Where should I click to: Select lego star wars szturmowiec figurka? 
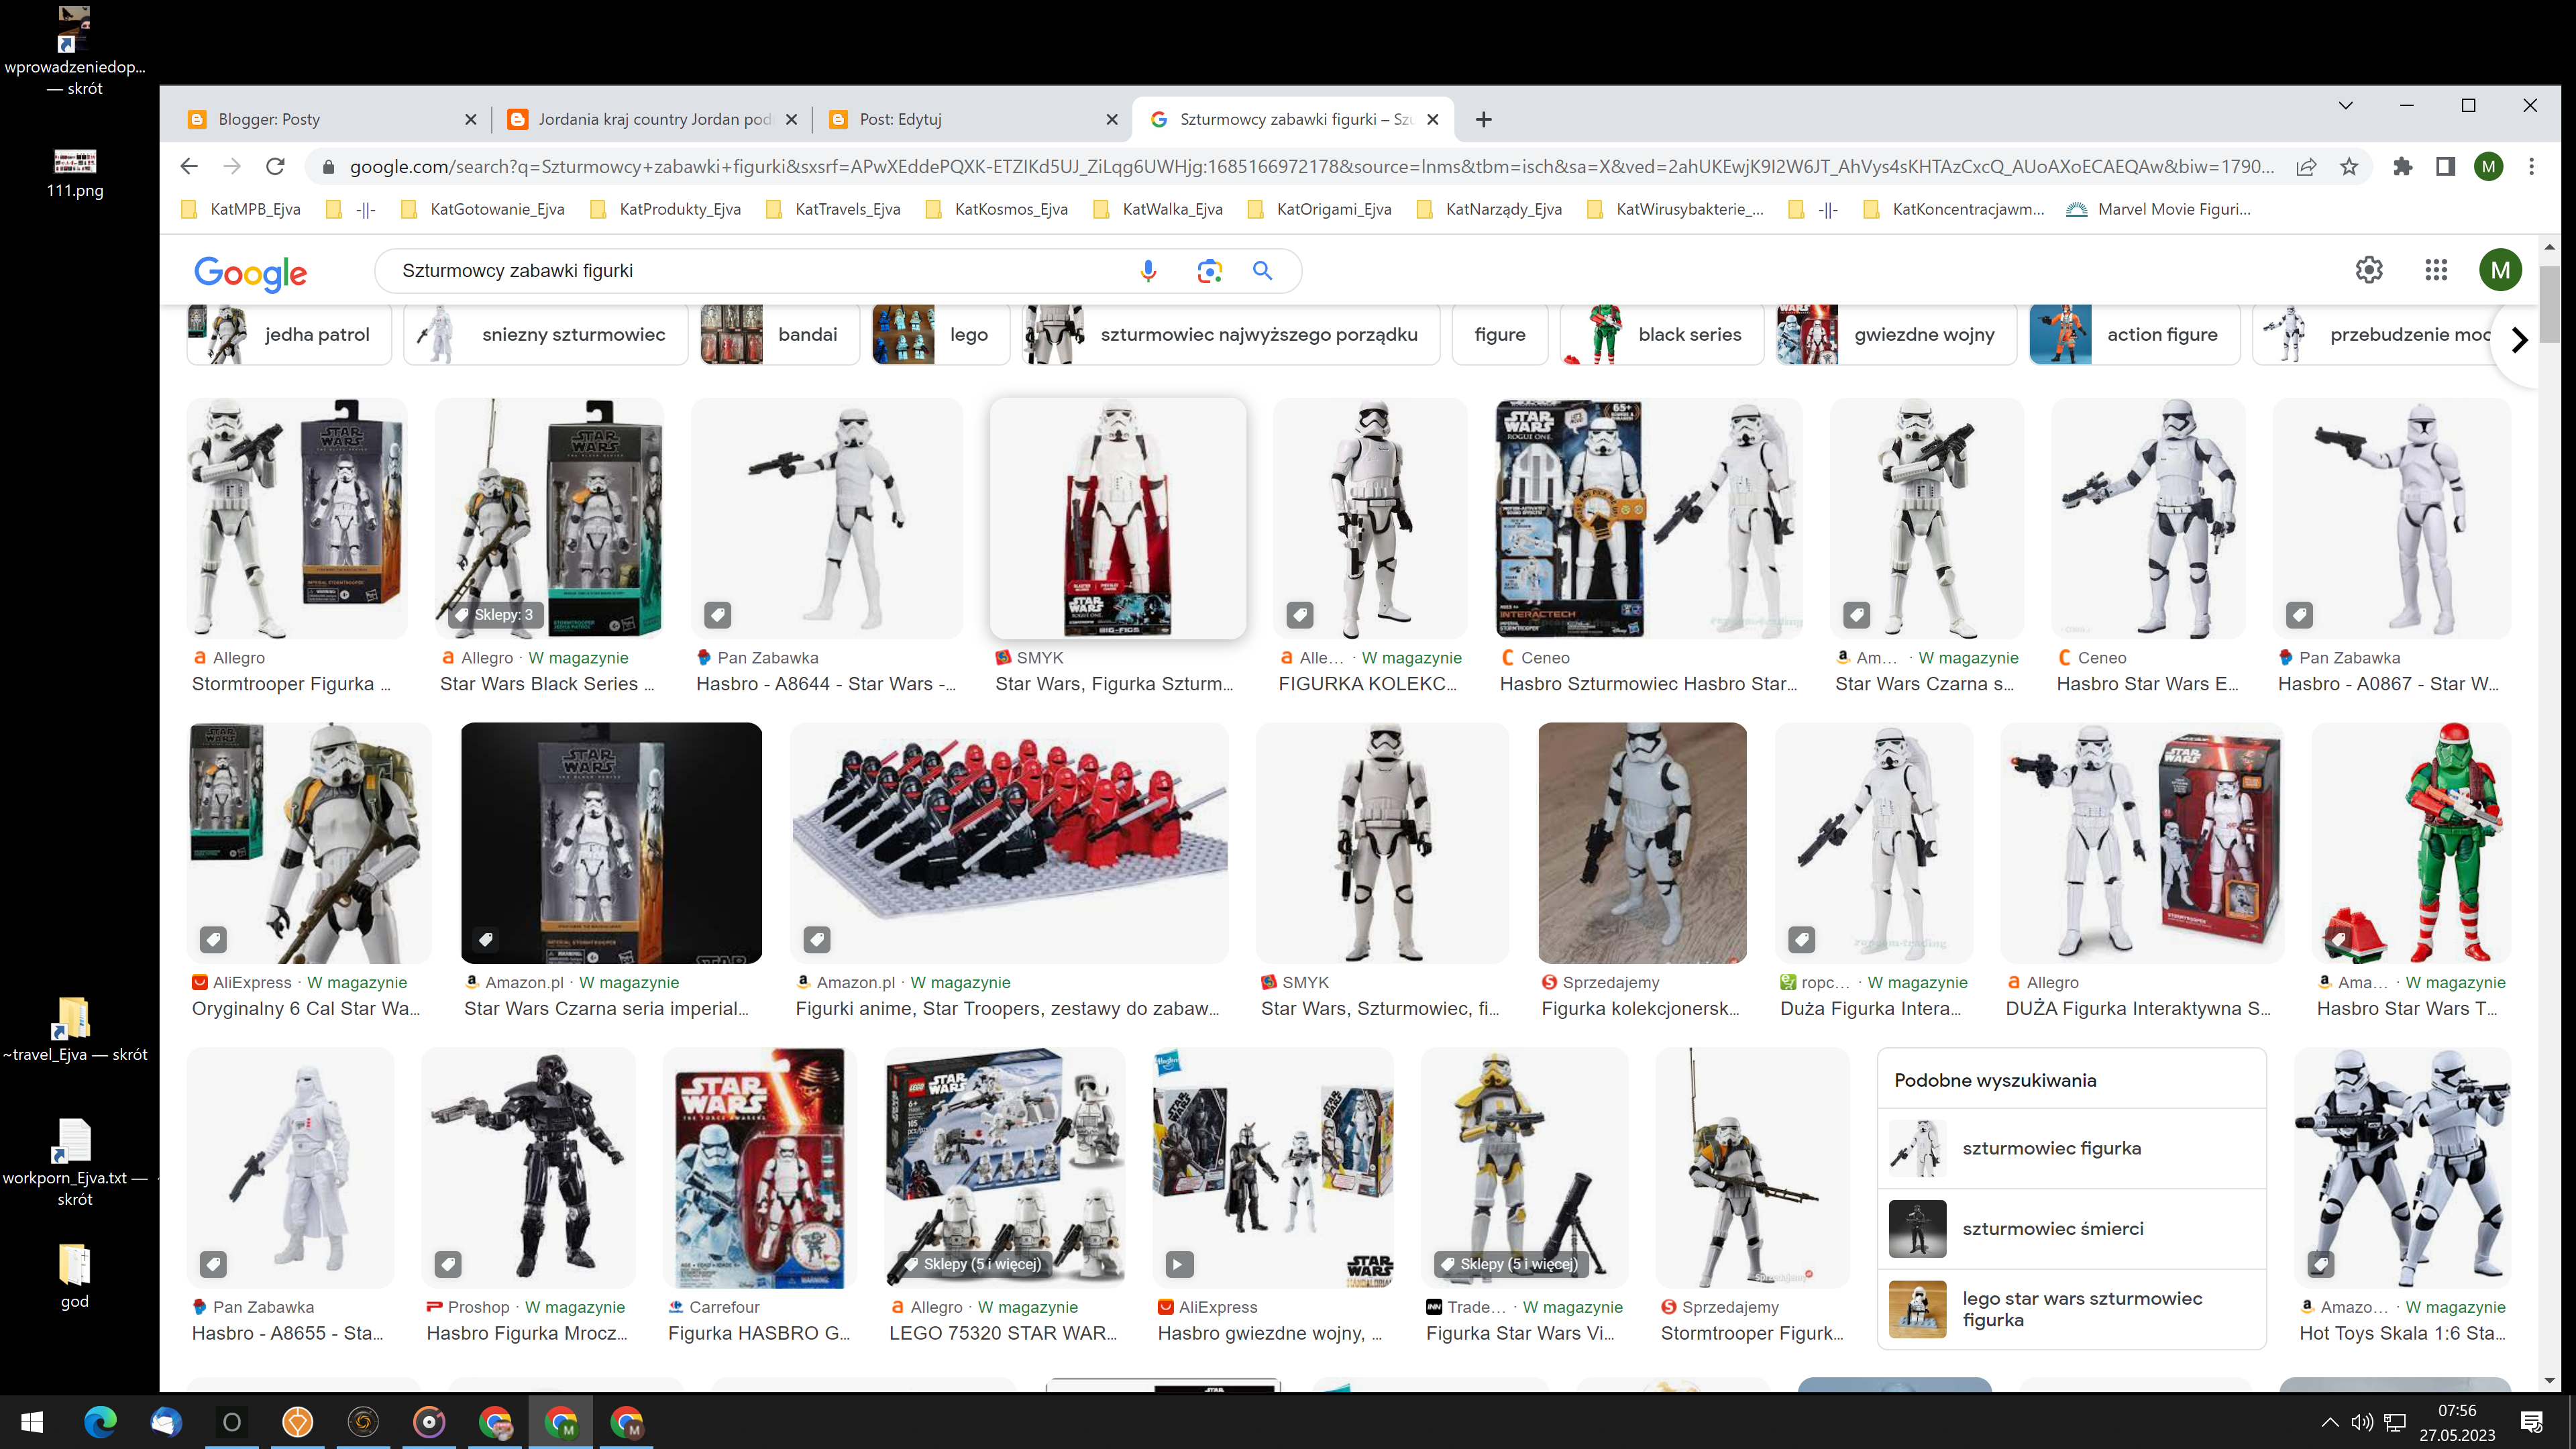tap(2071, 1309)
